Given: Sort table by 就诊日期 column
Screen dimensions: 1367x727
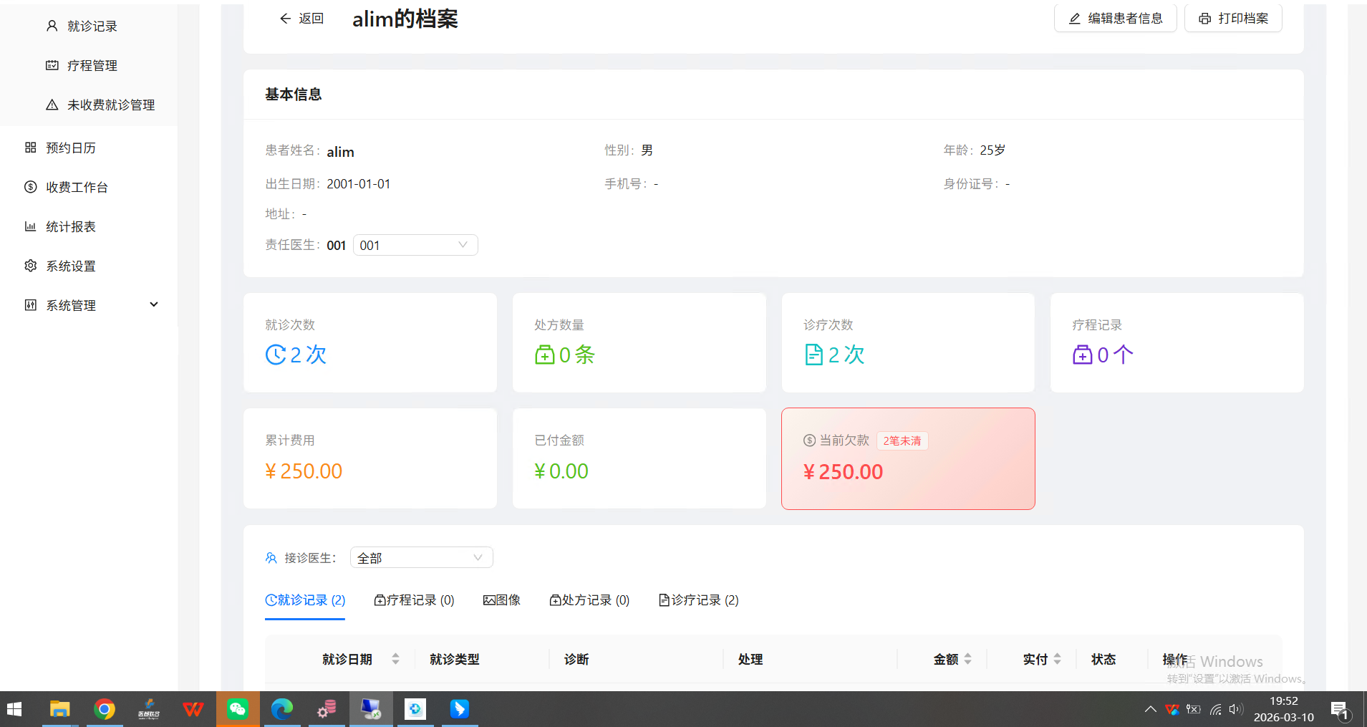Looking at the screenshot, I should point(395,659).
